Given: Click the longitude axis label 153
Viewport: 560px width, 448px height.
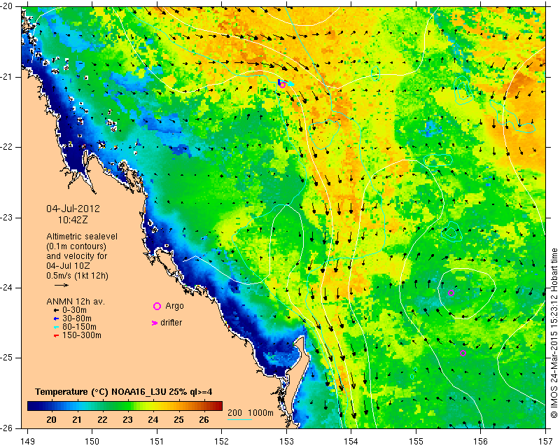Looking at the screenshot, I should tap(287, 441).
